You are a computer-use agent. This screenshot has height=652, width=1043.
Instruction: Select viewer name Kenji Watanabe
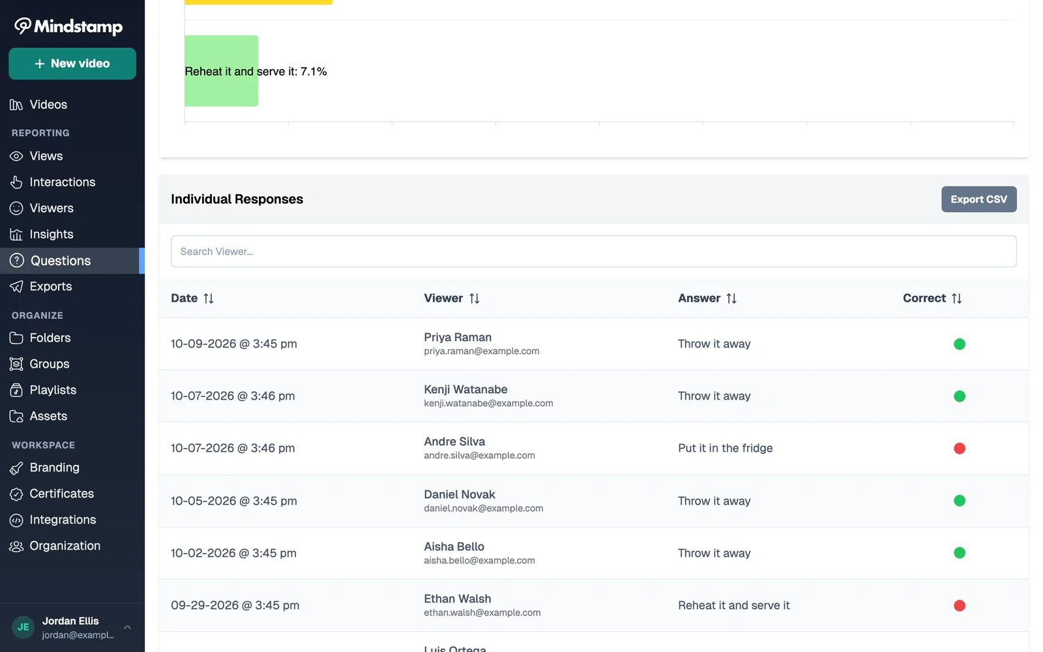[465, 390]
